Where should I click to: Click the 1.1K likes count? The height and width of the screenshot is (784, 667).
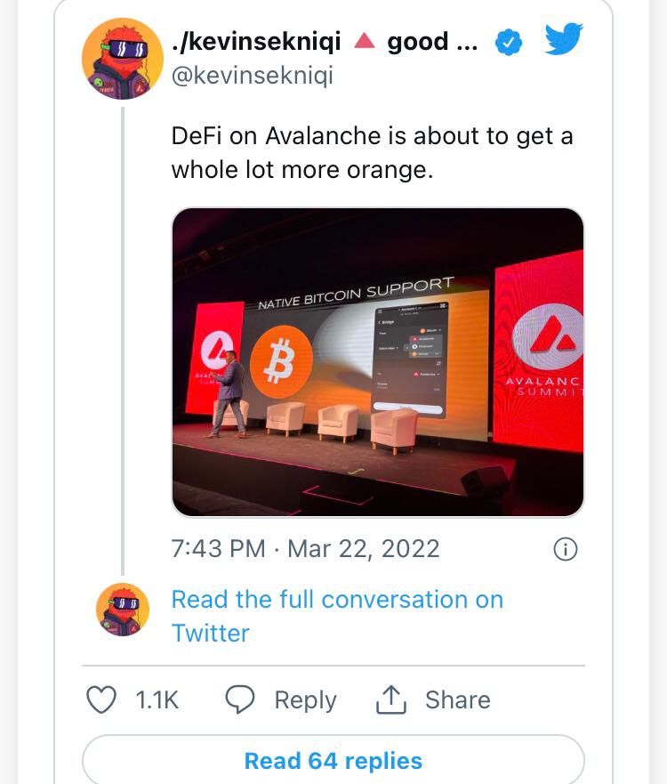point(157,700)
